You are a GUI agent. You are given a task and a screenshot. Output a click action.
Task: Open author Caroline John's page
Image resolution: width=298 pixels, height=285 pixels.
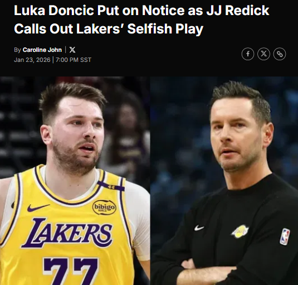pyautogui.click(x=42, y=50)
